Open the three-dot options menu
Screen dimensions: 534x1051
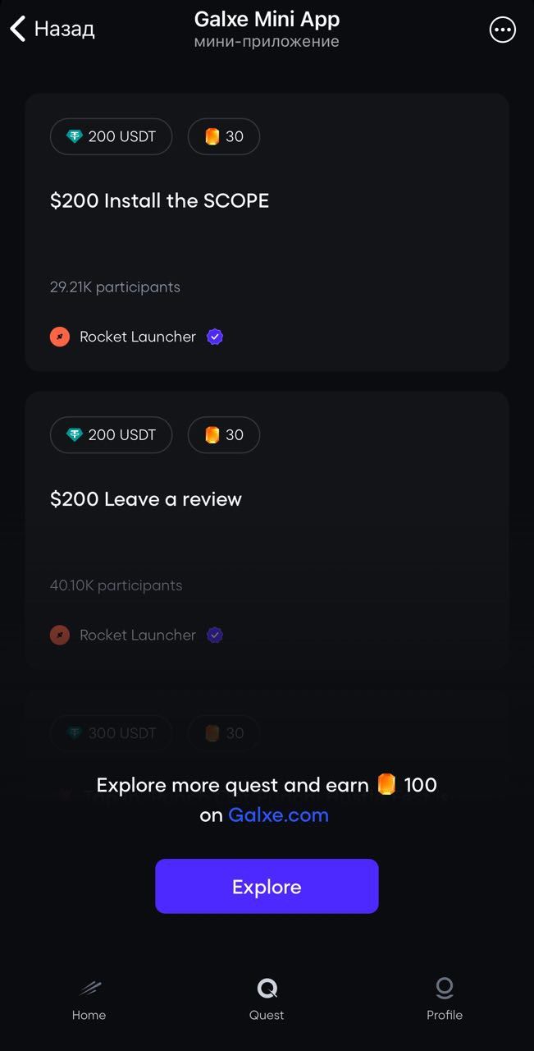pyautogui.click(x=502, y=30)
